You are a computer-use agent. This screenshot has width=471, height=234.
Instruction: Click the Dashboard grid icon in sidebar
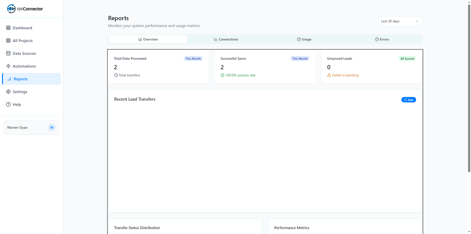pos(8,28)
